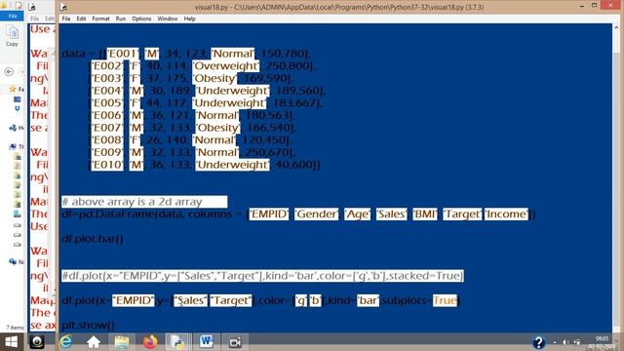Click on 'Obesity' in the E003 row

214,78
